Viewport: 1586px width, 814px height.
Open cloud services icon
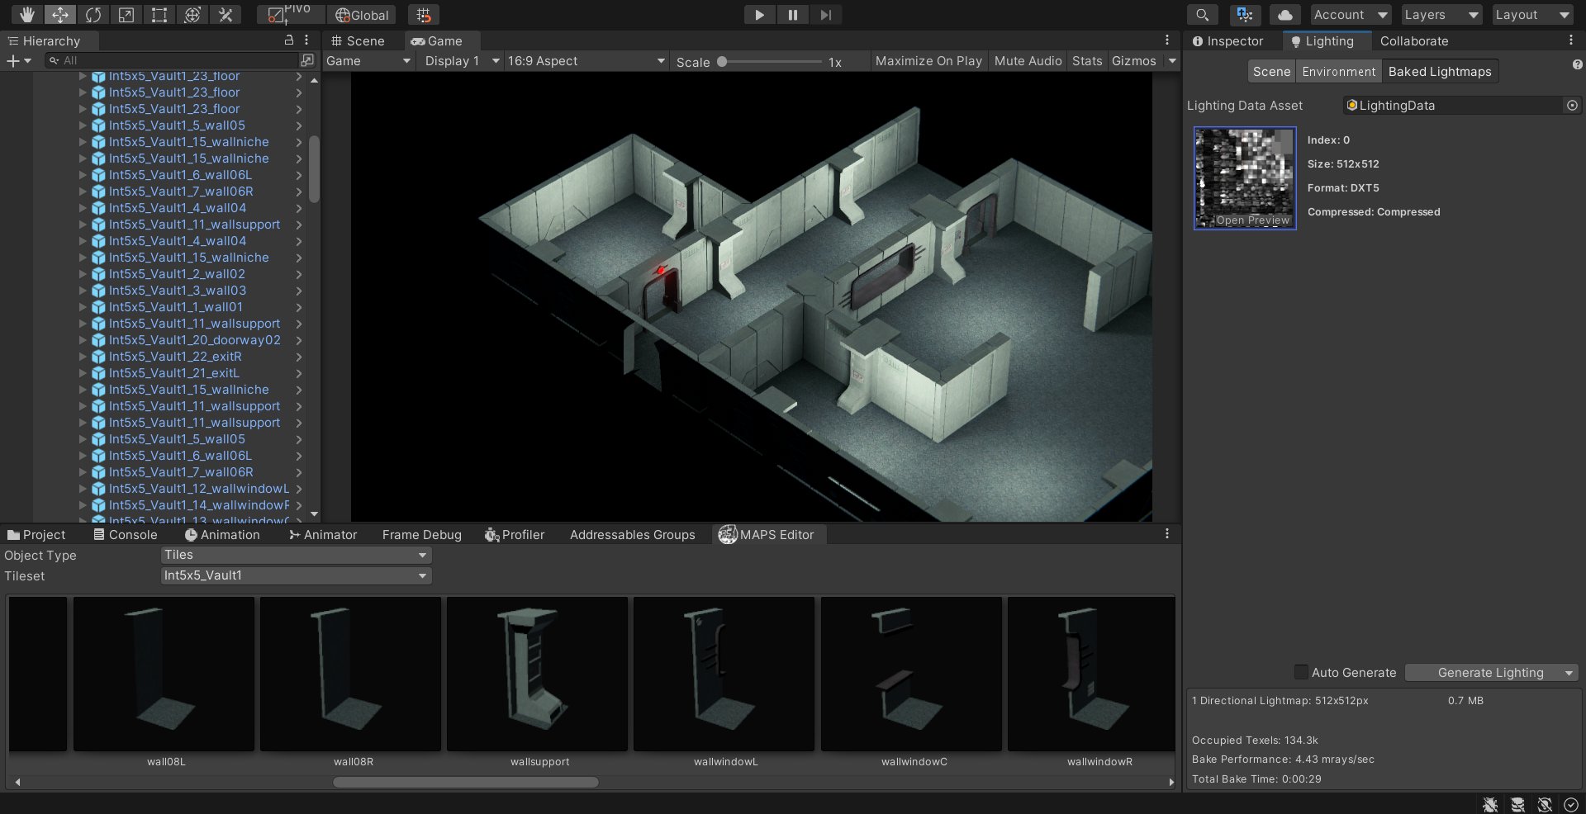1285,15
